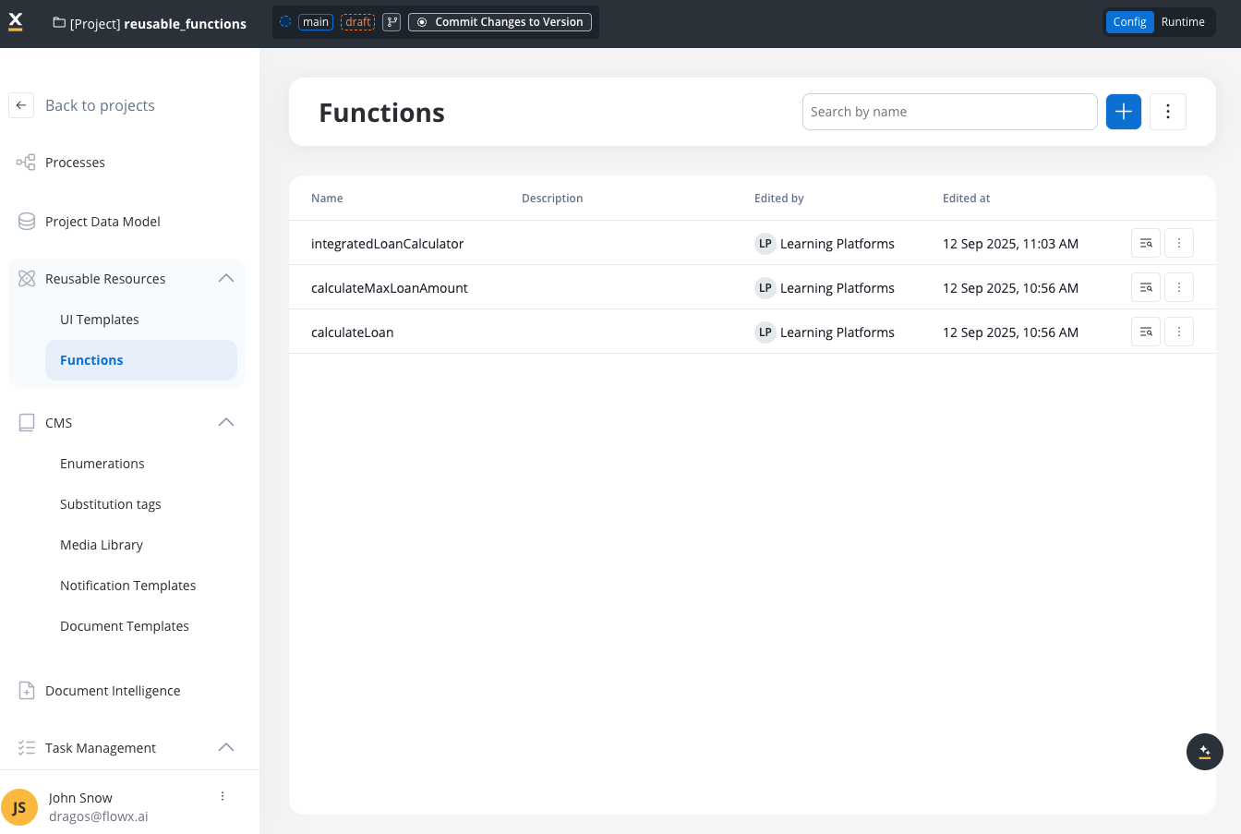The image size is (1241, 834).
Task: Click the branch icon in the top bar
Action: 392,22
